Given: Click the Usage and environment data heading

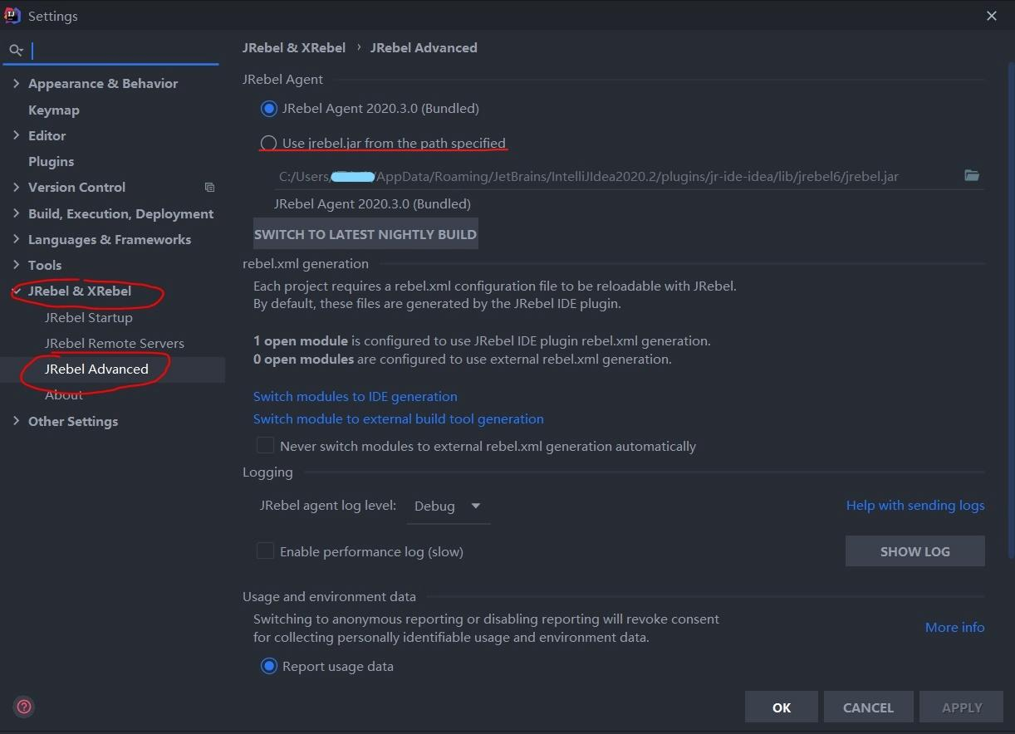Looking at the screenshot, I should [329, 597].
